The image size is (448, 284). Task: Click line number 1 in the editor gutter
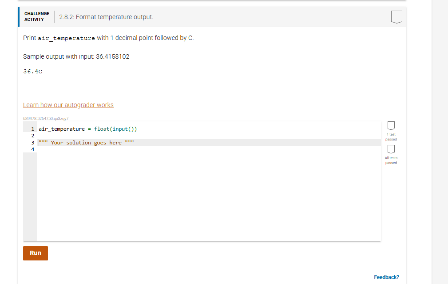pos(32,129)
